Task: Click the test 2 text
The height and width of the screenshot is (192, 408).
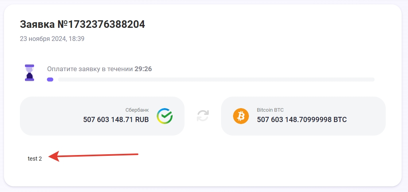Action: (x=35, y=159)
